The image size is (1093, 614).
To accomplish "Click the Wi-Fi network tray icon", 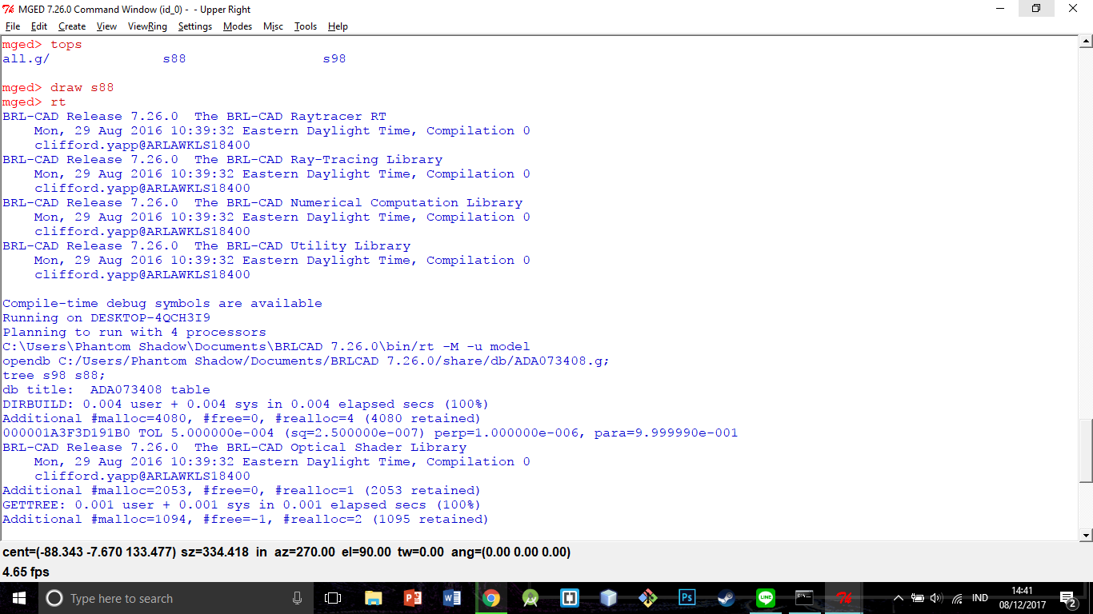I will 957,598.
